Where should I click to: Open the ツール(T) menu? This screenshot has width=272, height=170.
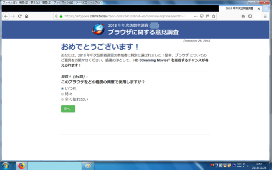pyautogui.click(x=81, y=3)
